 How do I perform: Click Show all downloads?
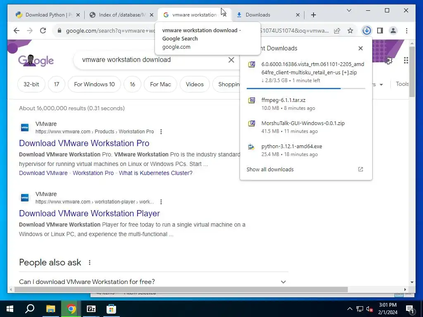(x=306, y=169)
